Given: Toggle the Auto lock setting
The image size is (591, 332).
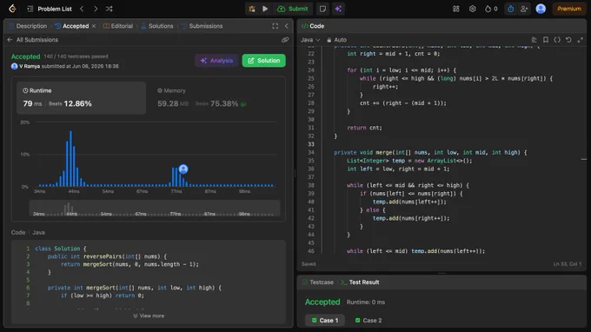Looking at the screenshot, I should pyautogui.click(x=336, y=40).
